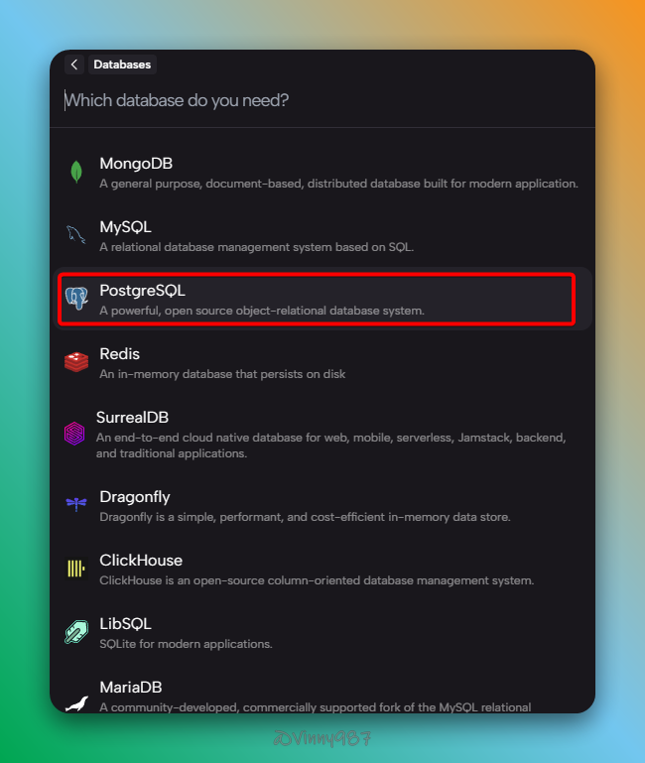Click the LibSQL green icon
The image size is (645, 763).
76,632
